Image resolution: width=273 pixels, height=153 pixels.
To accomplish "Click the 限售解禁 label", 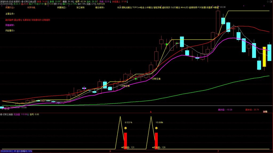I will [x=10, y=25].
